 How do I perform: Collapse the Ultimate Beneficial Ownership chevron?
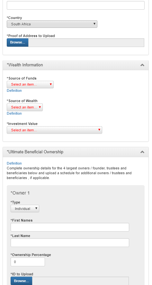coord(142,152)
